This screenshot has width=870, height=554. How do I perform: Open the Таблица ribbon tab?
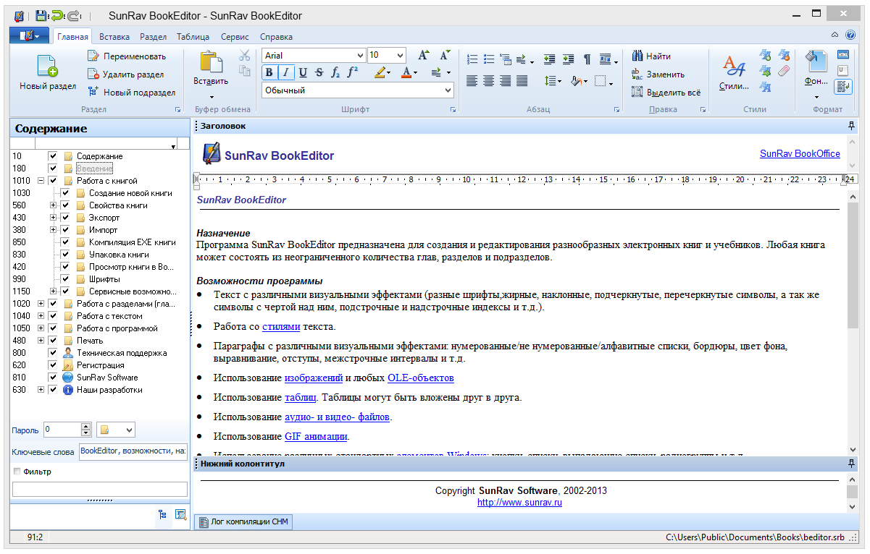pyautogui.click(x=193, y=37)
